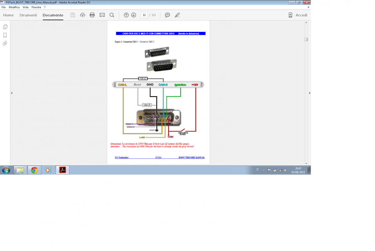Show bookmarks panel in sidebar
This screenshot has width=375, height=251.
(x=5, y=35)
